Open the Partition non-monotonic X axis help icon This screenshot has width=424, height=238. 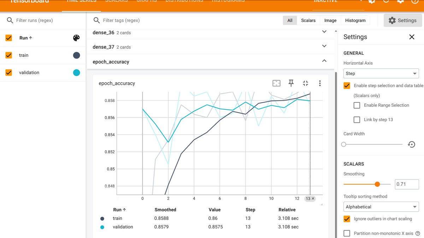(x=418, y=233)
